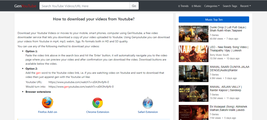Click the LEO - Naa Ready Song Video title
The height and width of the screenshot is (120, 267).
tap(229, 49)
